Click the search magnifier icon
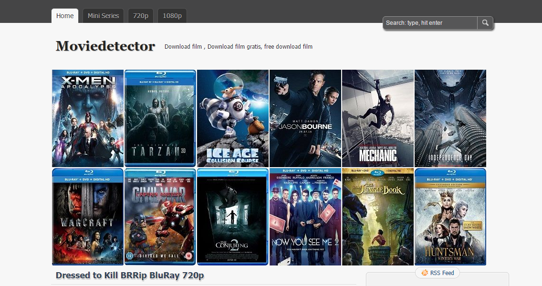542x286 pixels. 485,23
